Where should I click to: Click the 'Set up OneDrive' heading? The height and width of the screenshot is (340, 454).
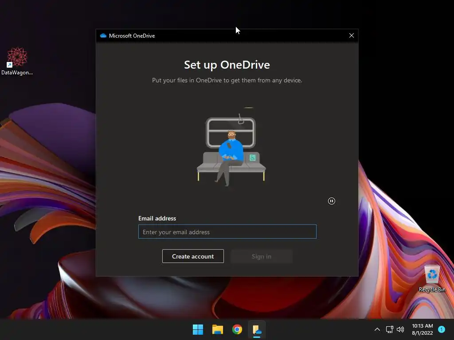(x=227, y=65)
